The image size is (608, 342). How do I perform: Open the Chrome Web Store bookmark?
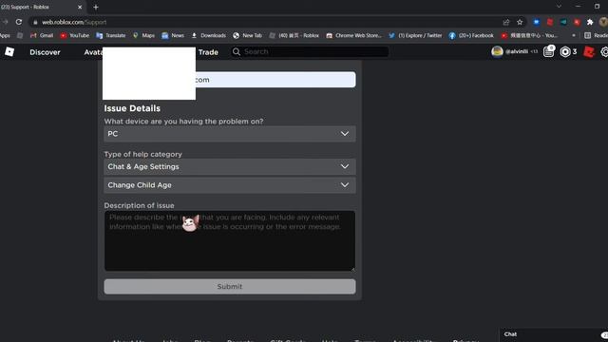(353, 35)
